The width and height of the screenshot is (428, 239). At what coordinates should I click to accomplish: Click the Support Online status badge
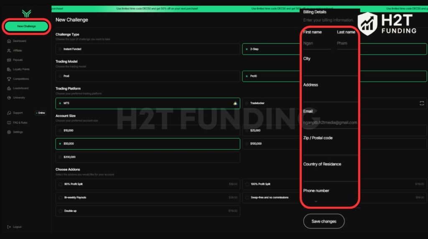(x=41, y=113)
